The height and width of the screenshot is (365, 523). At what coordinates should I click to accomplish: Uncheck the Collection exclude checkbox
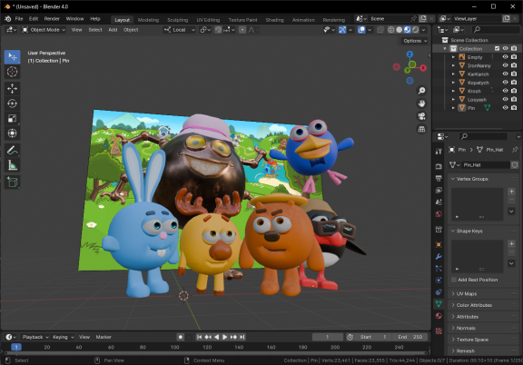pos(497,48)
